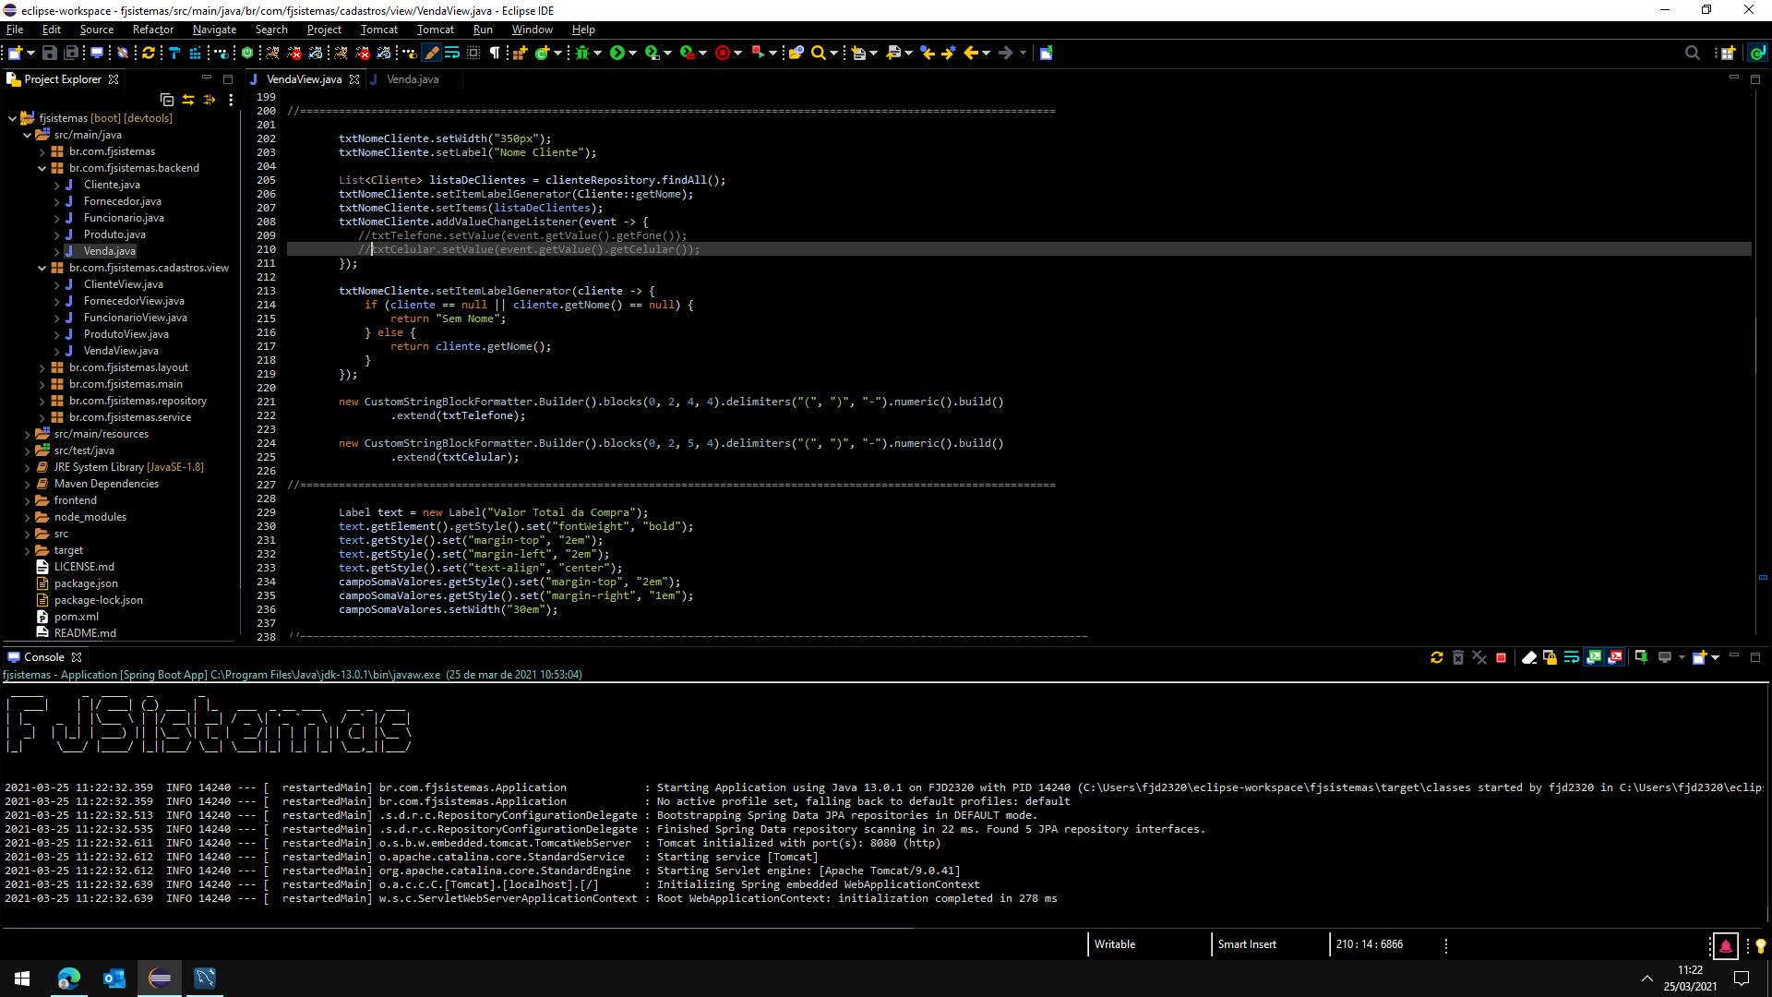
Task: Click the Save toolbar icon
Action: (50, 54)
